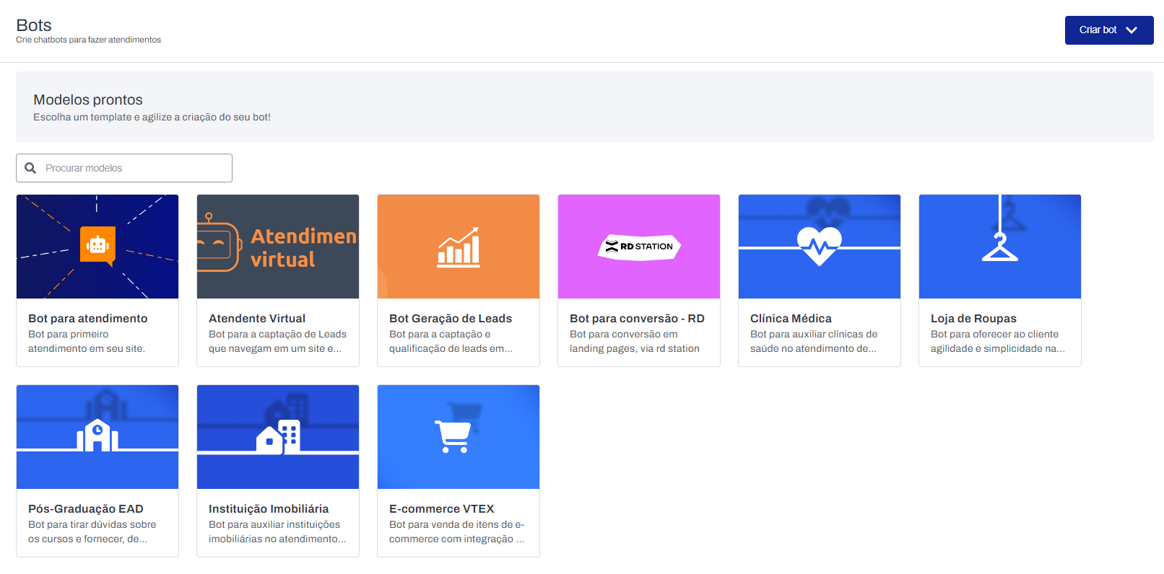Select Bot Geração de Leads title

(x=451, y=319)
